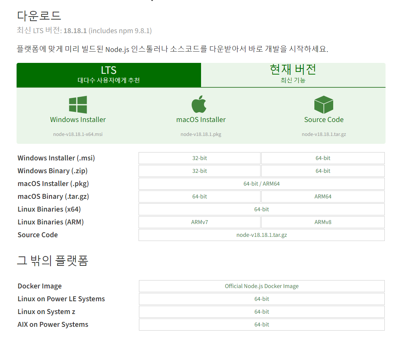Viewport: 410px width, 340px height.
Task: Get the 32-bit Windows Binary zip
Action: tap(200, 171)
